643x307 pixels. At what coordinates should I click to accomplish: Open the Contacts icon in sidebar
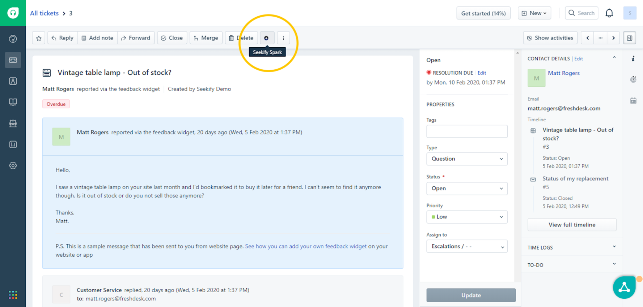click(13, 81)
